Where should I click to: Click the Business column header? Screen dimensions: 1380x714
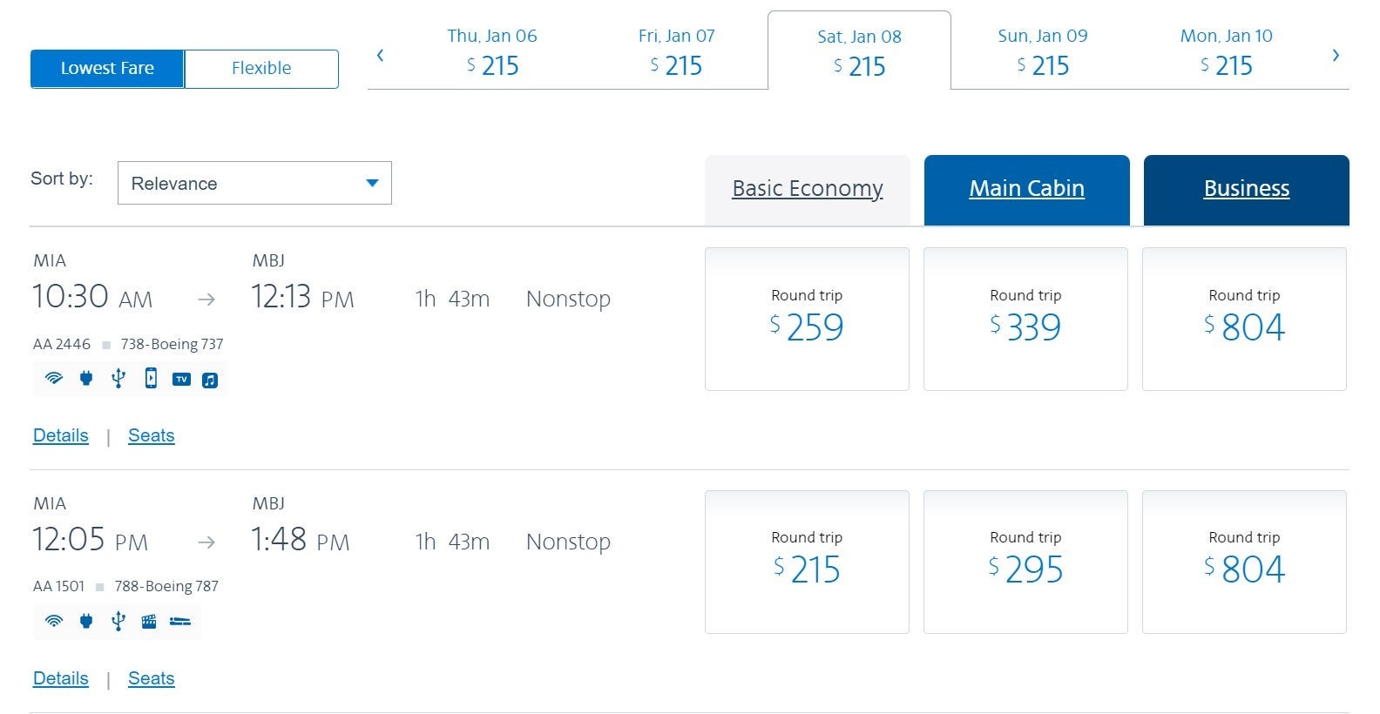[1246, 189]
